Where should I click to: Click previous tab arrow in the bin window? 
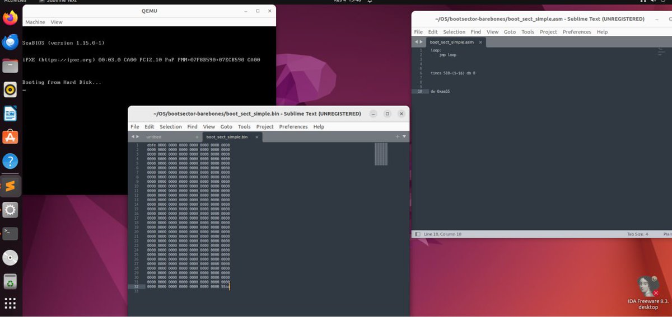[133, 136]
